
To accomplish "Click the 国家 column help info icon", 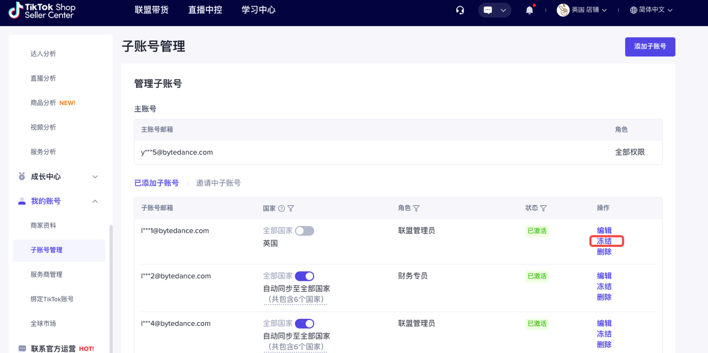I will click(282, 208).
